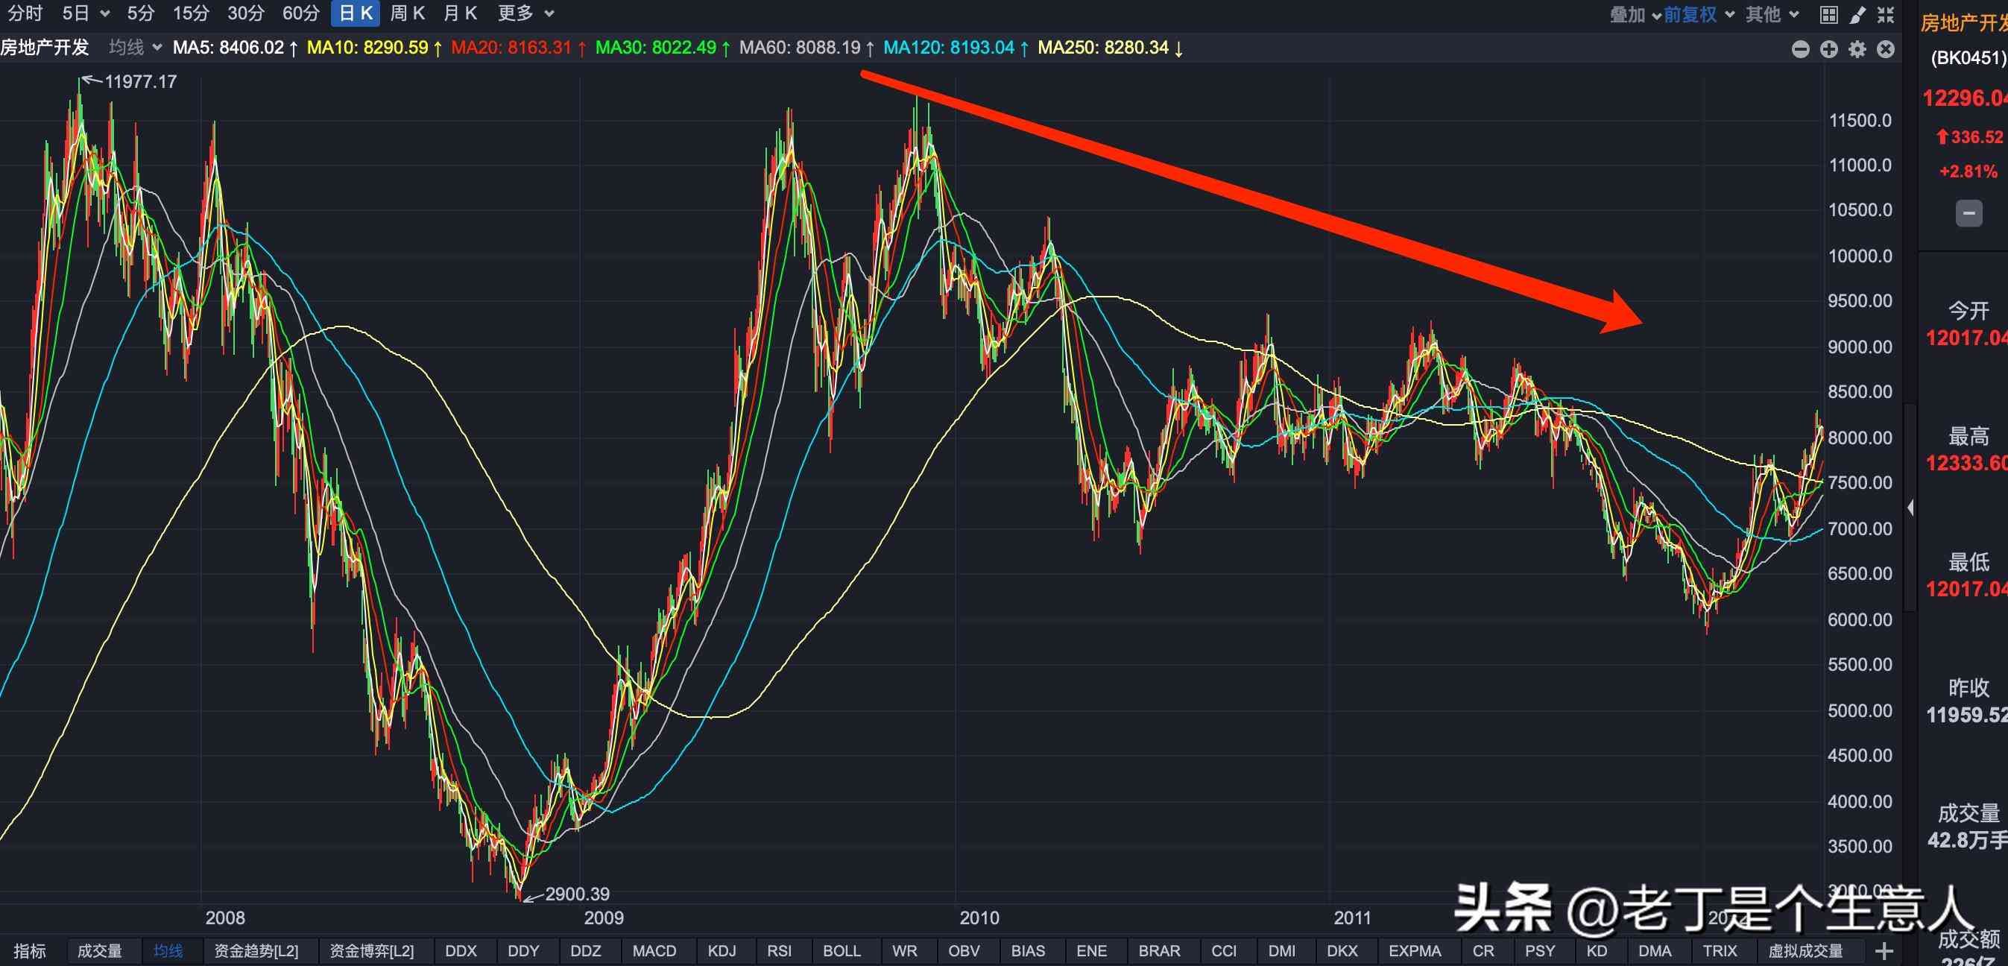Toggle 均线 moving average indicator
The height and width of the screenshot is (966, 2008).
tap(168, 950)
